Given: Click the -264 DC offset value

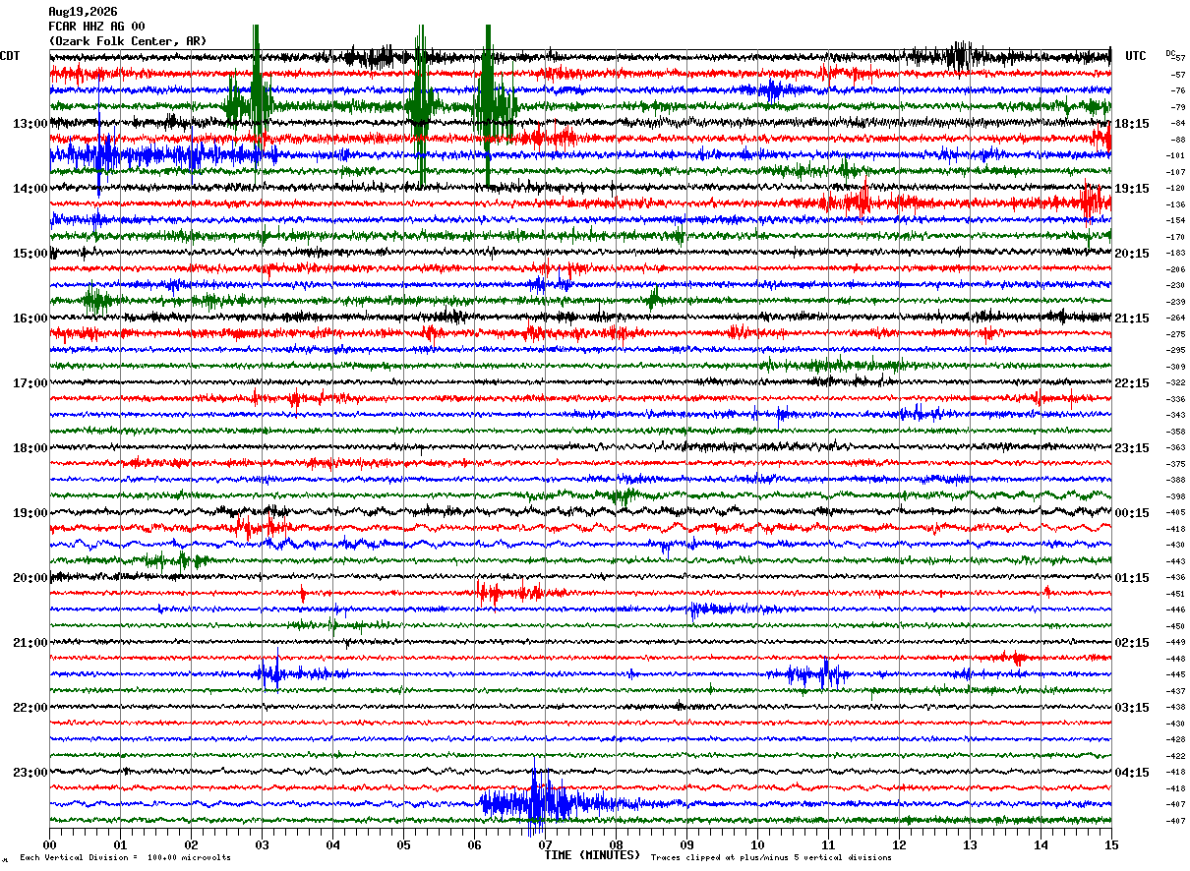Looking at the screenshot, I should (1175, 318).
